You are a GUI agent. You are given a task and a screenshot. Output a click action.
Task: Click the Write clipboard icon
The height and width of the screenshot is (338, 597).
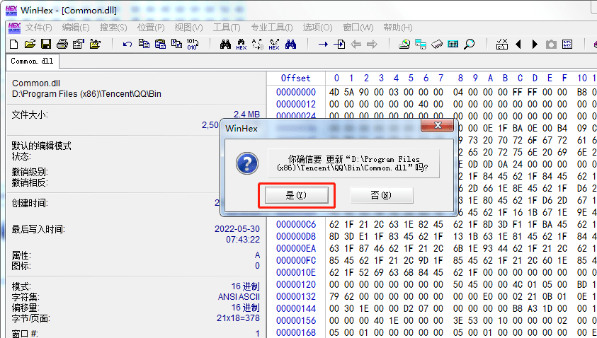pos(176,44)
